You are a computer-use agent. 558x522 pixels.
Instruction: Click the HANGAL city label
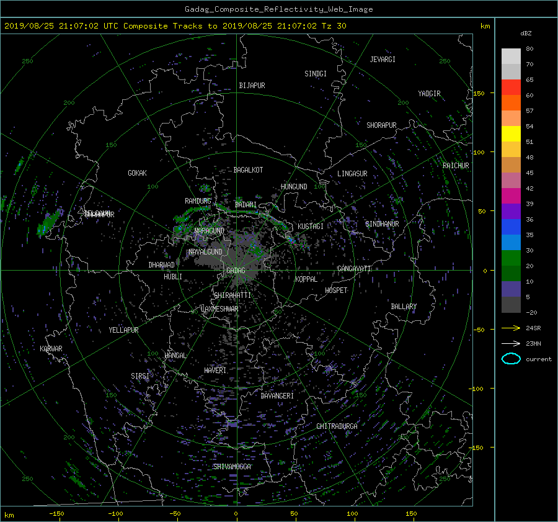pyautogui.click(x=175, y=356)
